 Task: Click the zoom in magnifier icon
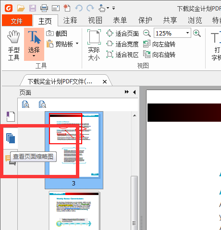pos(197,34)
